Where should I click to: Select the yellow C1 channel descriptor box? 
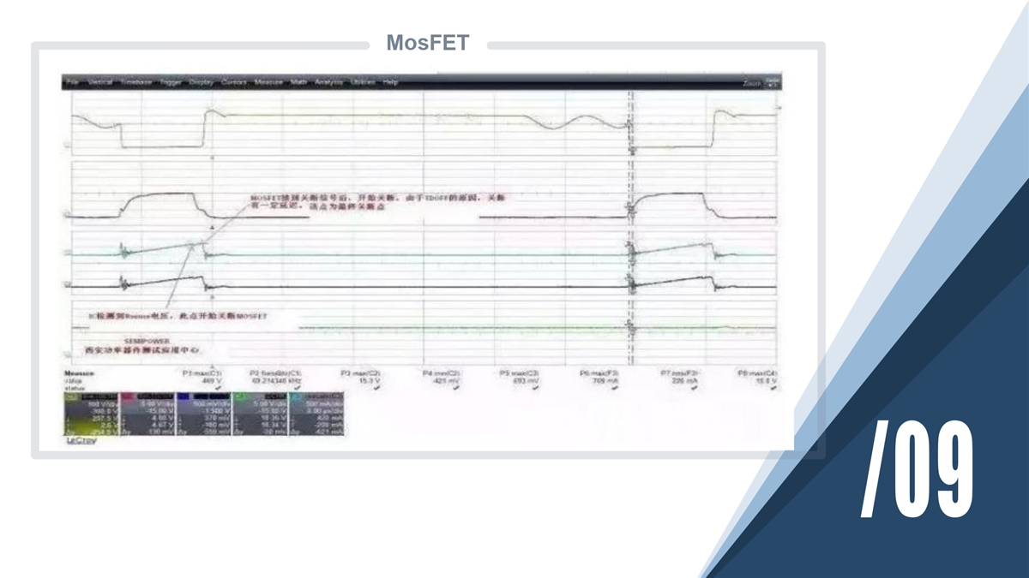point(91,414)
